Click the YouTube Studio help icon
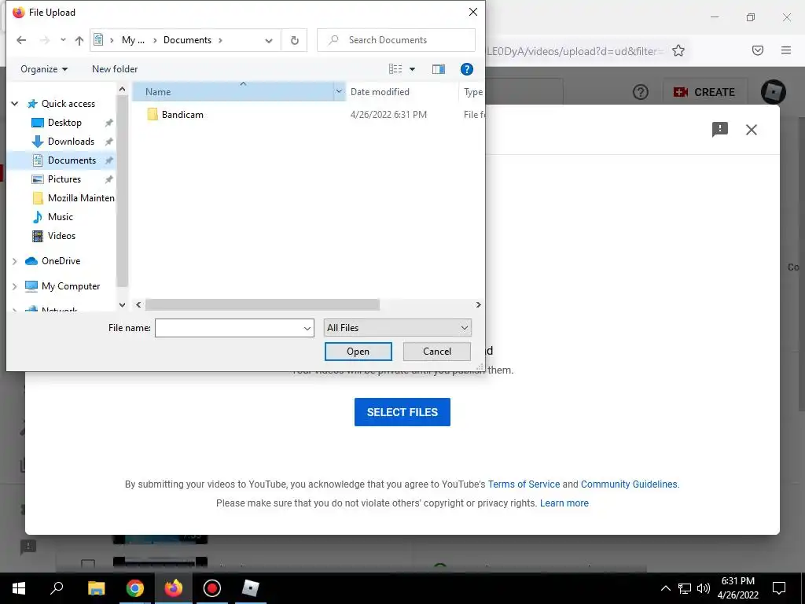 (x=640, y=92)
